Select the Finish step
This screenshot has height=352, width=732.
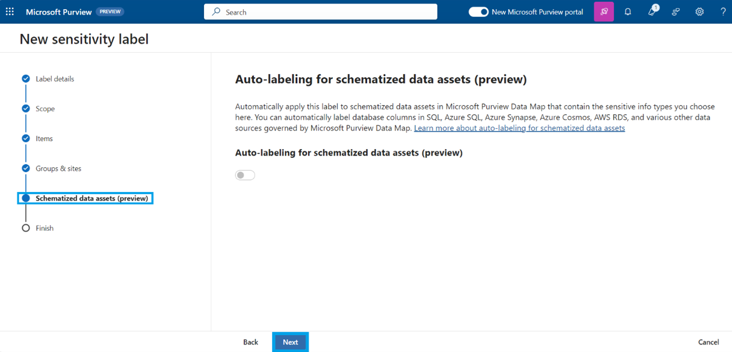pos(45,228)
